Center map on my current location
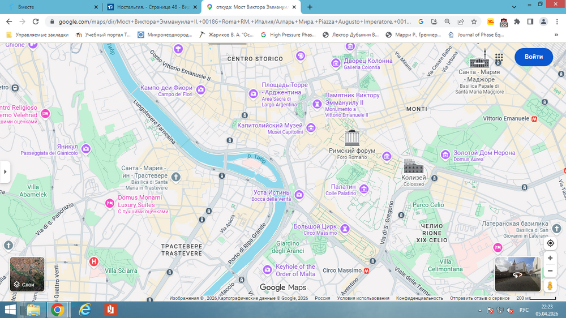 [550, 243]
